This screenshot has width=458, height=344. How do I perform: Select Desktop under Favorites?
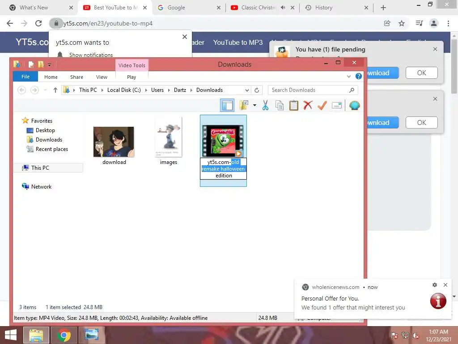click(45, 130)
